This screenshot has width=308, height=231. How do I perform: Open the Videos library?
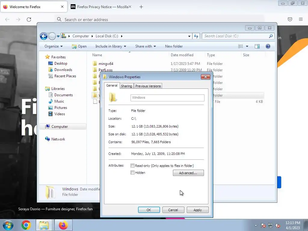click(60, 114)
